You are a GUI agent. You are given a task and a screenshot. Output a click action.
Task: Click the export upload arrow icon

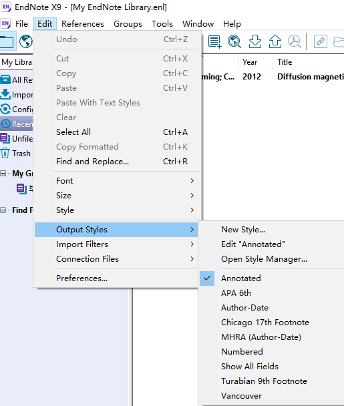(275, 41)
